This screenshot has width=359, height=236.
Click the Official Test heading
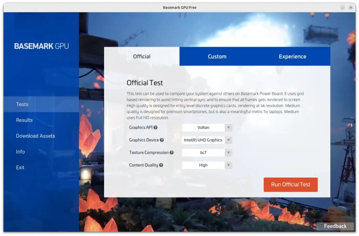(145, 83)
